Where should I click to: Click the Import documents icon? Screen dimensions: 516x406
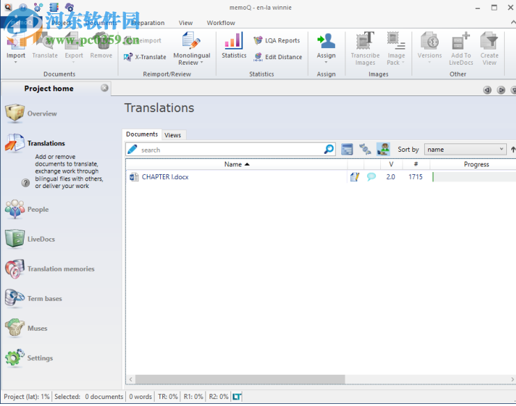pos(15,42)
